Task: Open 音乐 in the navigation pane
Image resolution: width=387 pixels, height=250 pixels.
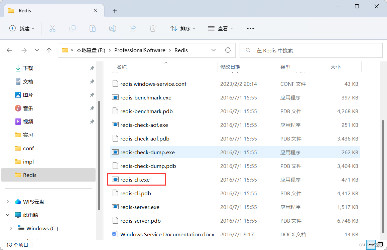Action: point(28,108)
